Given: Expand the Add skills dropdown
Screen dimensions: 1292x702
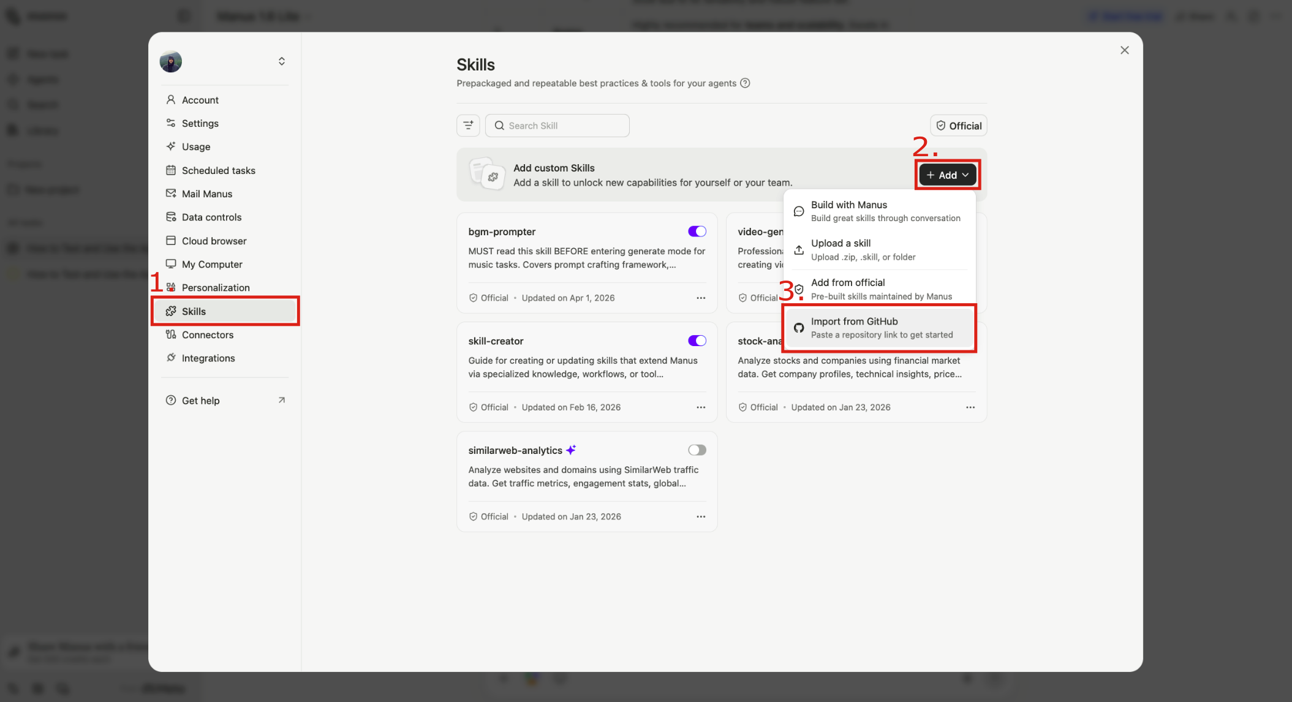Looking at the screenshot, I should click(x=946, y=175).
